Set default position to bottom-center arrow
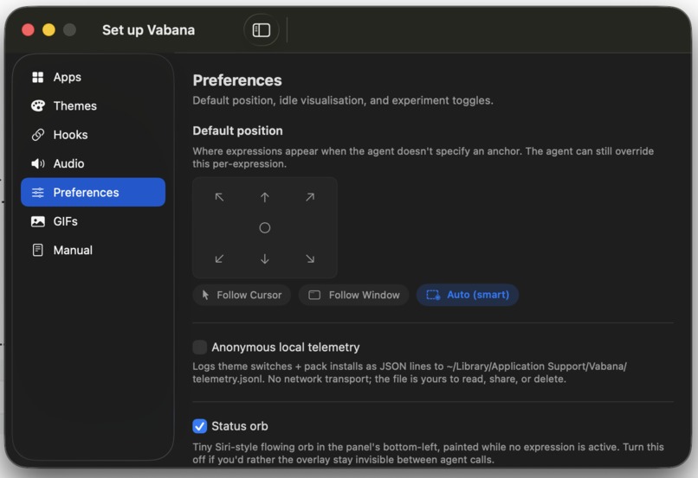 [x=265, y=259]
